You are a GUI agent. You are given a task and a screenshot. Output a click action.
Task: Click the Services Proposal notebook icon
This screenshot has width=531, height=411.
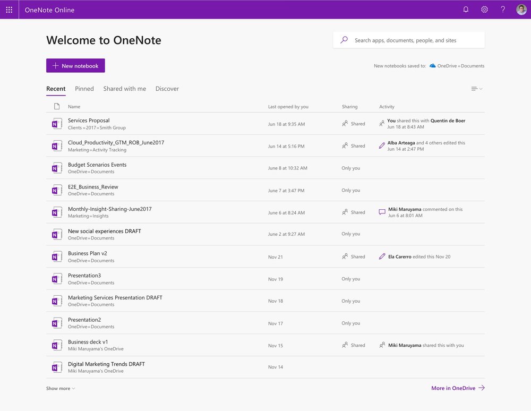click(57, 124)
